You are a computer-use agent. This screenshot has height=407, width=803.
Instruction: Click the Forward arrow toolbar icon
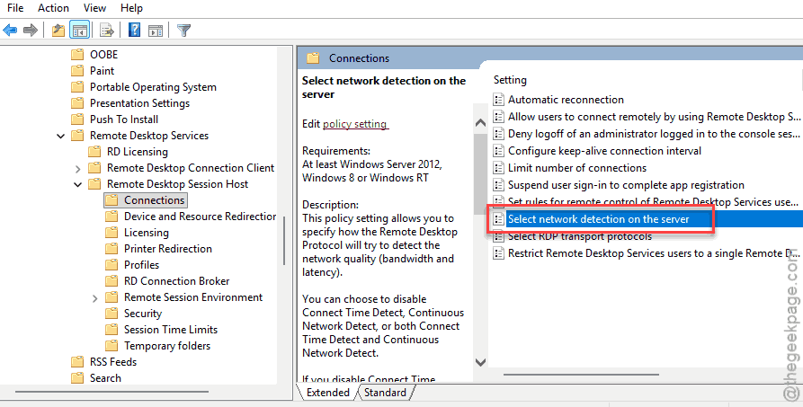[31, 31]
